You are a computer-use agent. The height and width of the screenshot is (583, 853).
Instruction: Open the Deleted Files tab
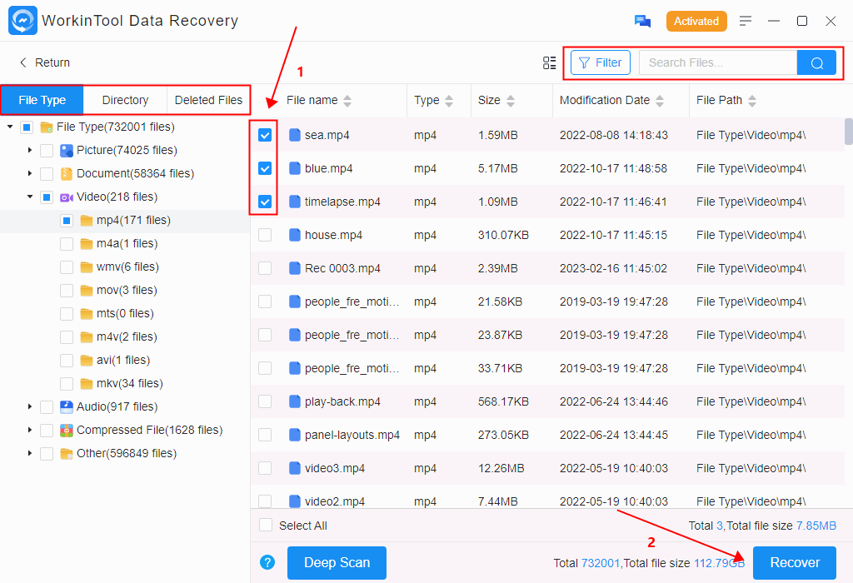(x=208, y=100)
